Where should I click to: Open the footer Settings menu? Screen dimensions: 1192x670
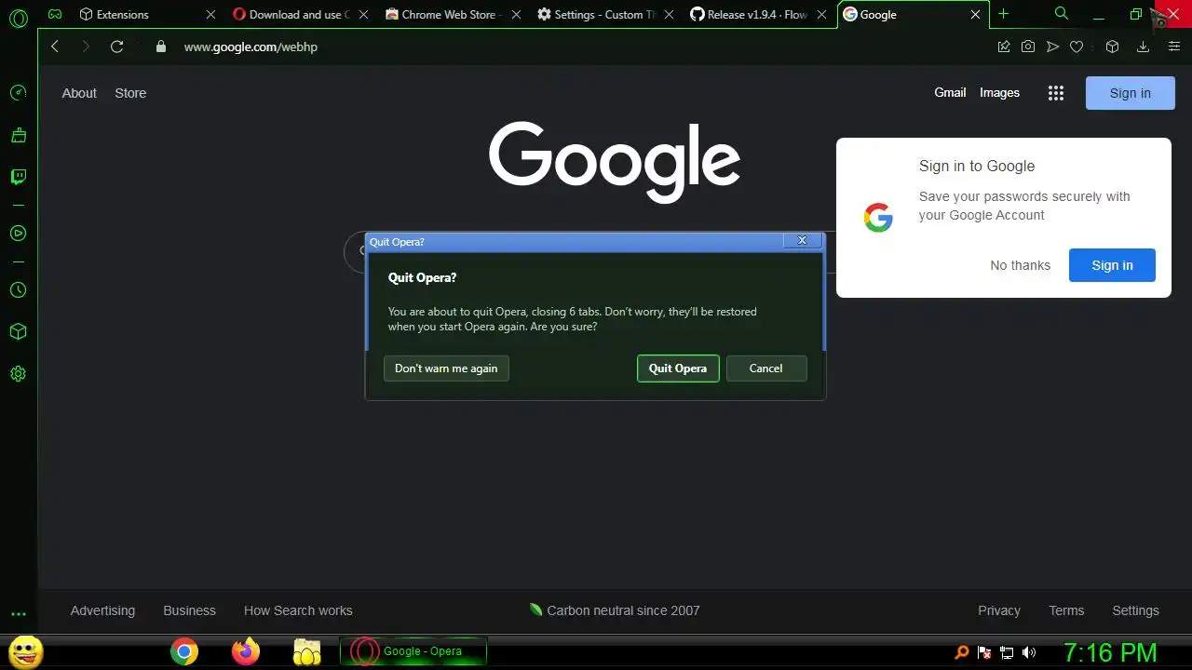click(1135, 610)
